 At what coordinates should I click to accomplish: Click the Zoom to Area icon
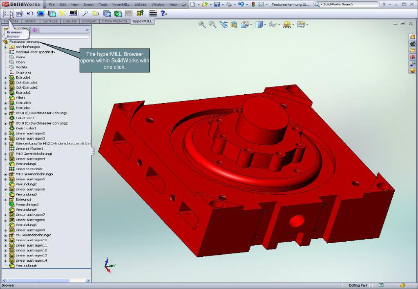pyautogui.click(x=212, y=24)
